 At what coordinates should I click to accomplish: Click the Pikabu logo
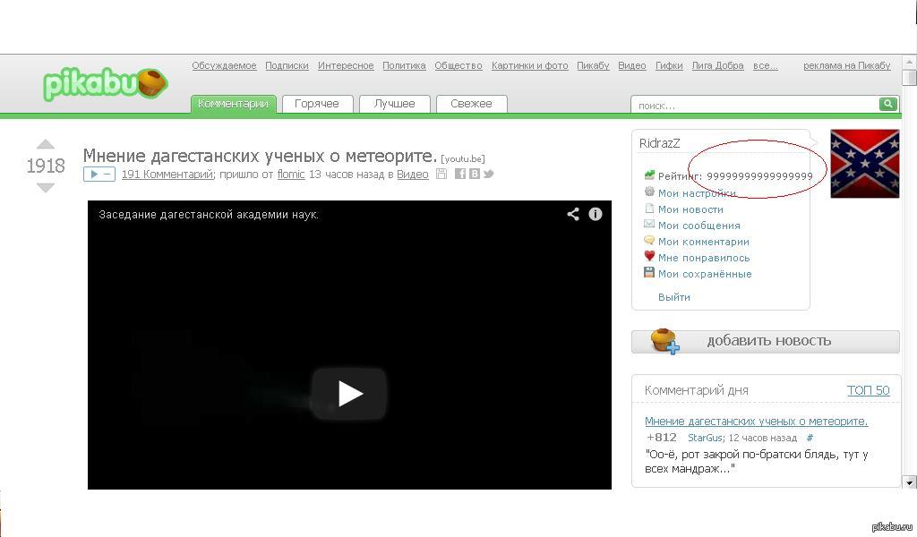point(105,84)
